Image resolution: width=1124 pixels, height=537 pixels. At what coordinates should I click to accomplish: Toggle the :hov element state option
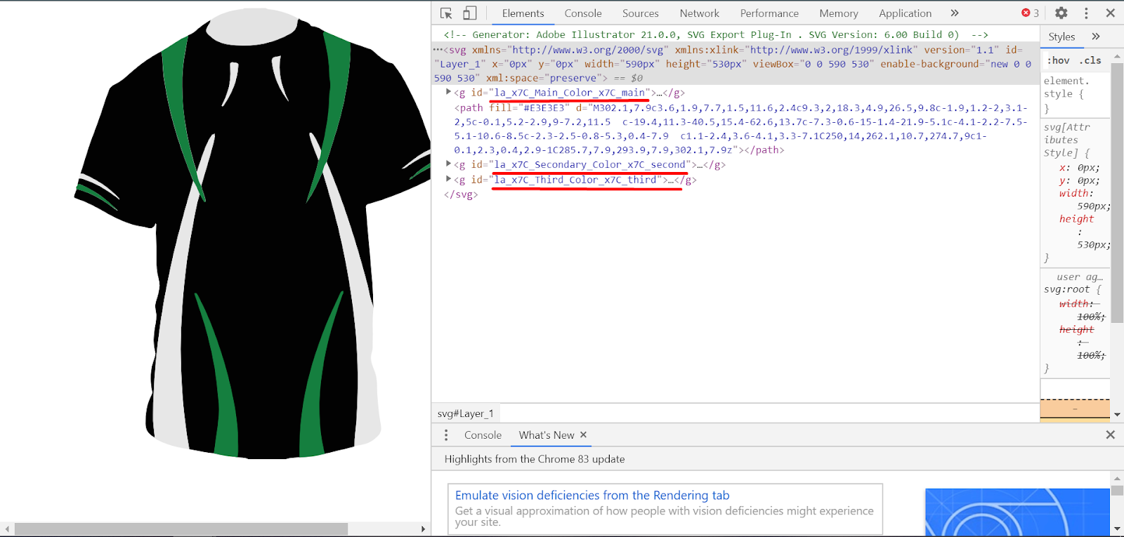click(1059, 60)
